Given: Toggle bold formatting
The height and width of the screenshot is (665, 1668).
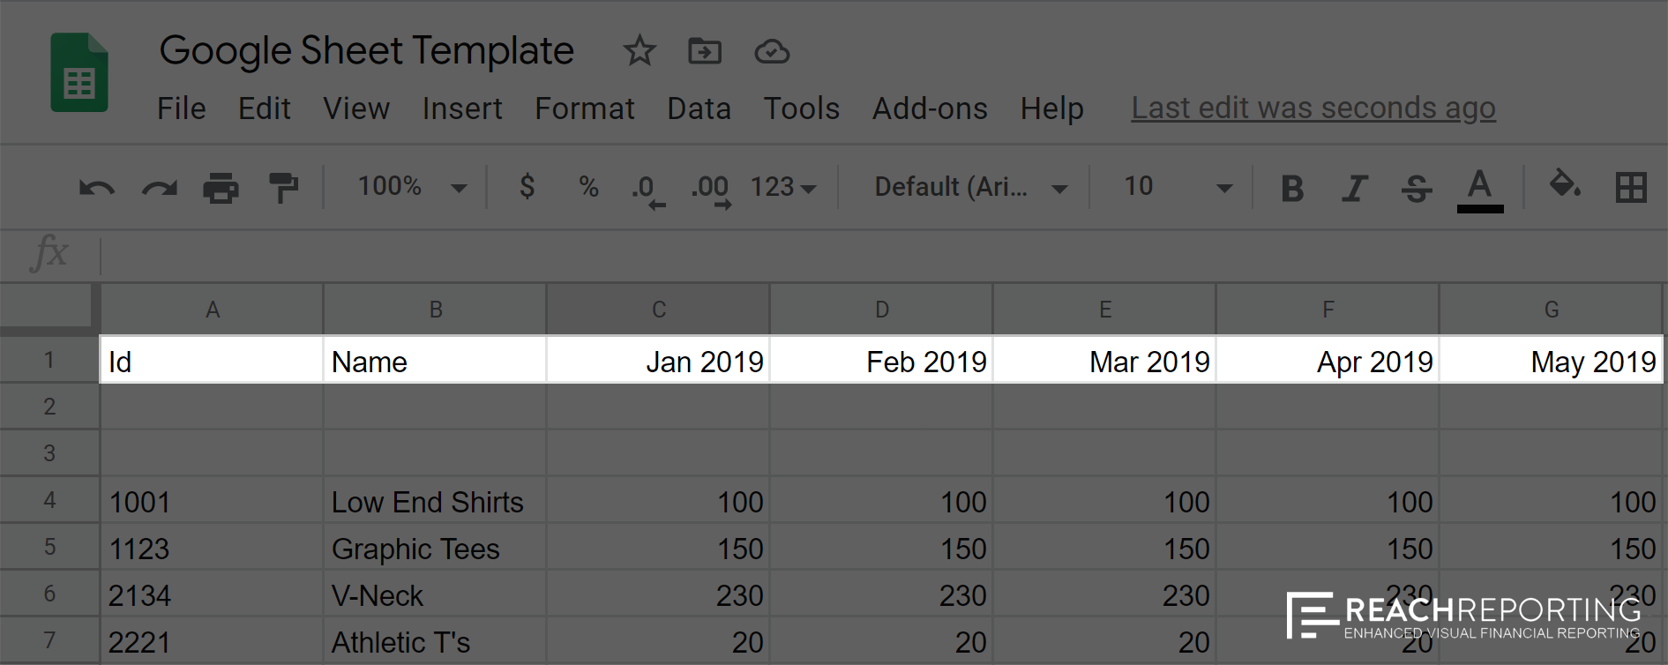Looking at the screenshot, I should (x=1291, y=187).
